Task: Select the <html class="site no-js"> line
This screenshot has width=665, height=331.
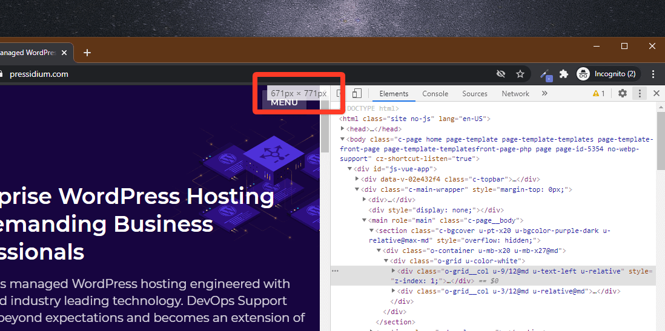Action: point(414,119)
